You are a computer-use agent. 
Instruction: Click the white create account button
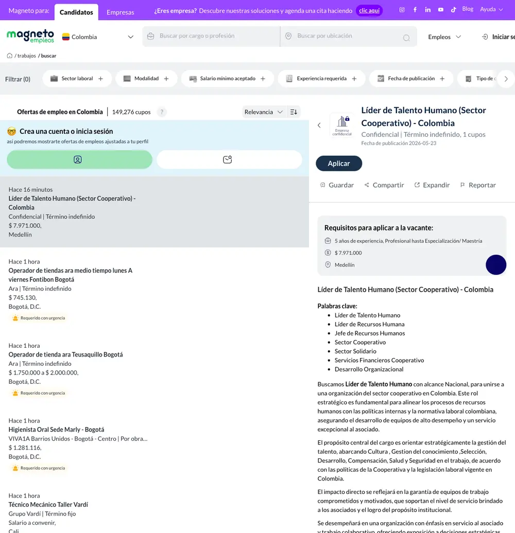click(229, 159)
